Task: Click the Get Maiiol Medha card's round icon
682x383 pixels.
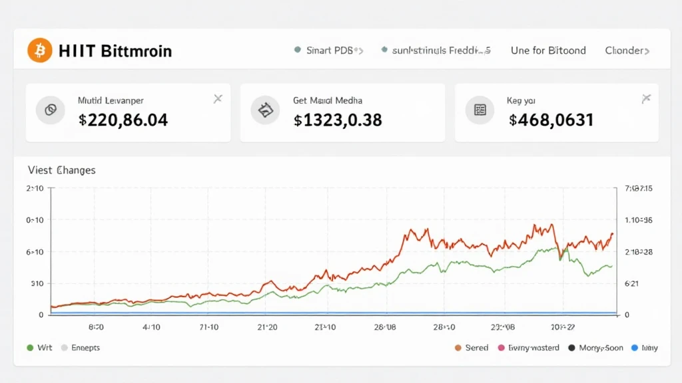Action: 265,110
